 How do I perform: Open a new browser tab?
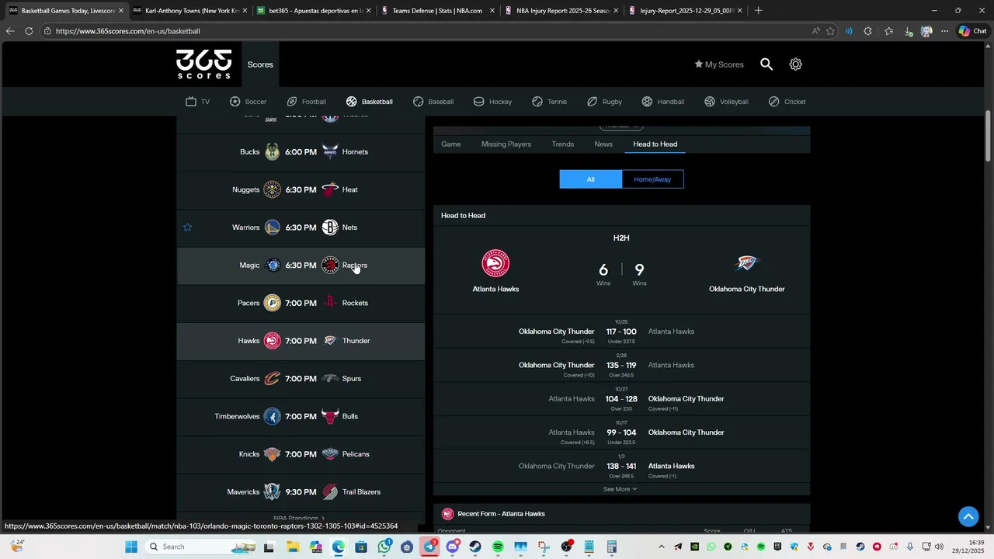[x=759, y=11]
